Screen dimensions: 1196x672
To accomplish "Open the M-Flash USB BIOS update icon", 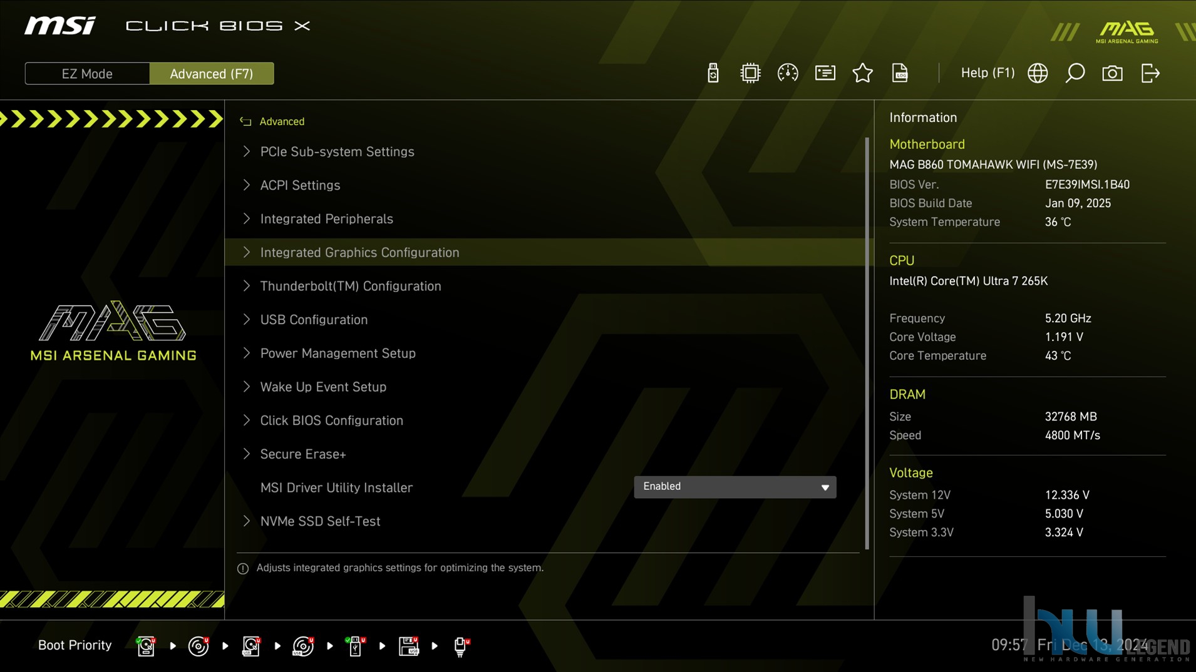I will pos(713,73).
